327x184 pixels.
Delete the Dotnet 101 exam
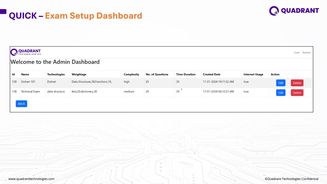(x=297, y=83)
